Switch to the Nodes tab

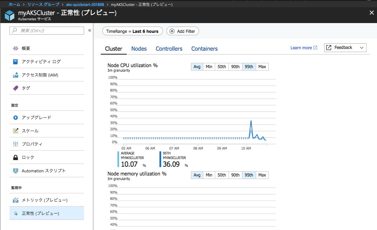139,49
